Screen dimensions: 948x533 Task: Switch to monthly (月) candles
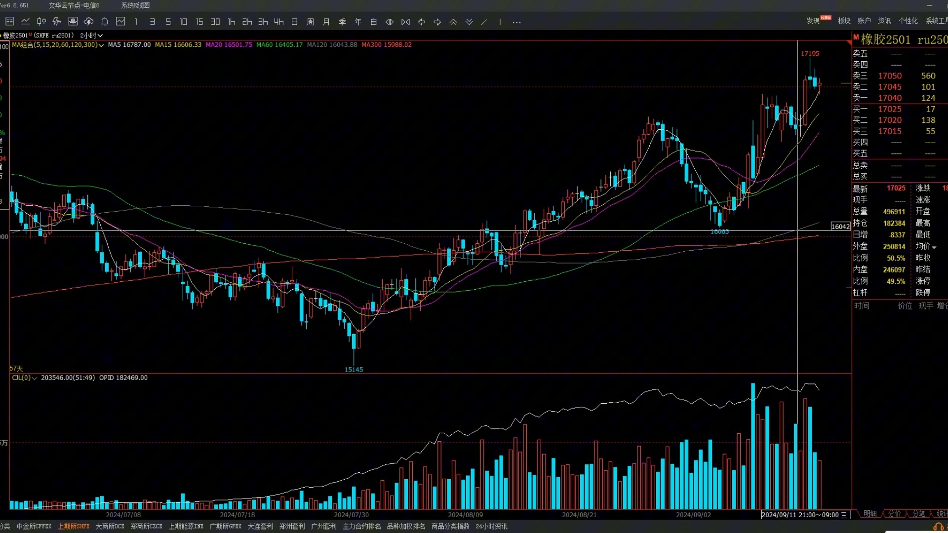(x=326, y=22)
